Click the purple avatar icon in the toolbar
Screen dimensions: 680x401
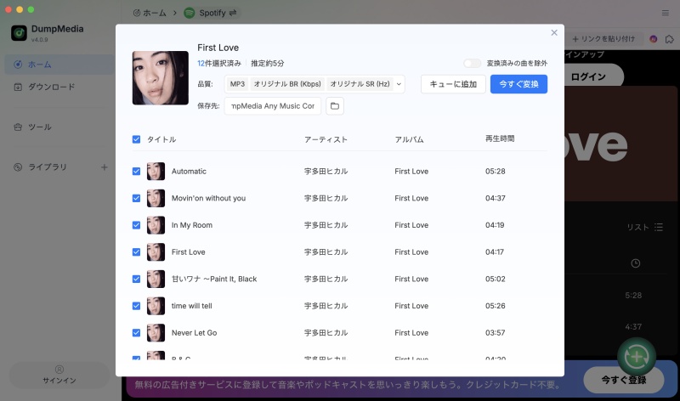pos(653,39)
